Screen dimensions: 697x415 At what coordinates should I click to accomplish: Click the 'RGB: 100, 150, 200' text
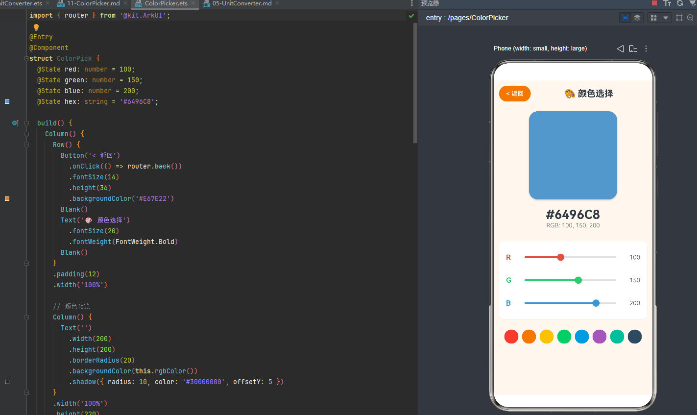click(x=573, y=226)
